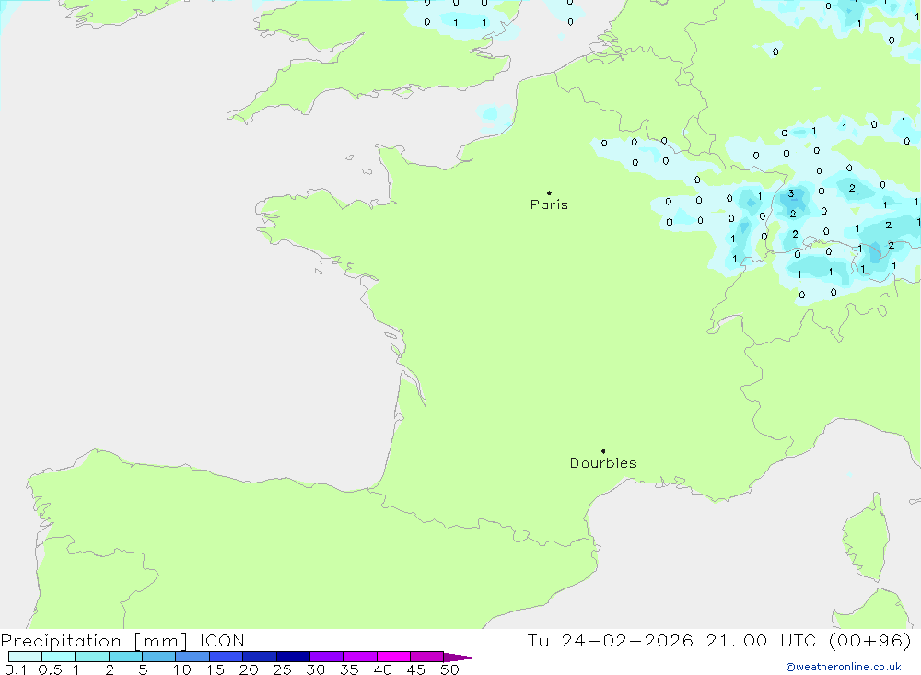Open the weatheronline.co.uk copyright link
921x675 pixels.
point(843,667)
